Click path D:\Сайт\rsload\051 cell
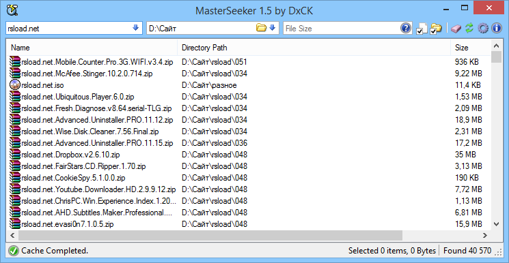This screenshot has width=509, height=263. click(215, 62)
